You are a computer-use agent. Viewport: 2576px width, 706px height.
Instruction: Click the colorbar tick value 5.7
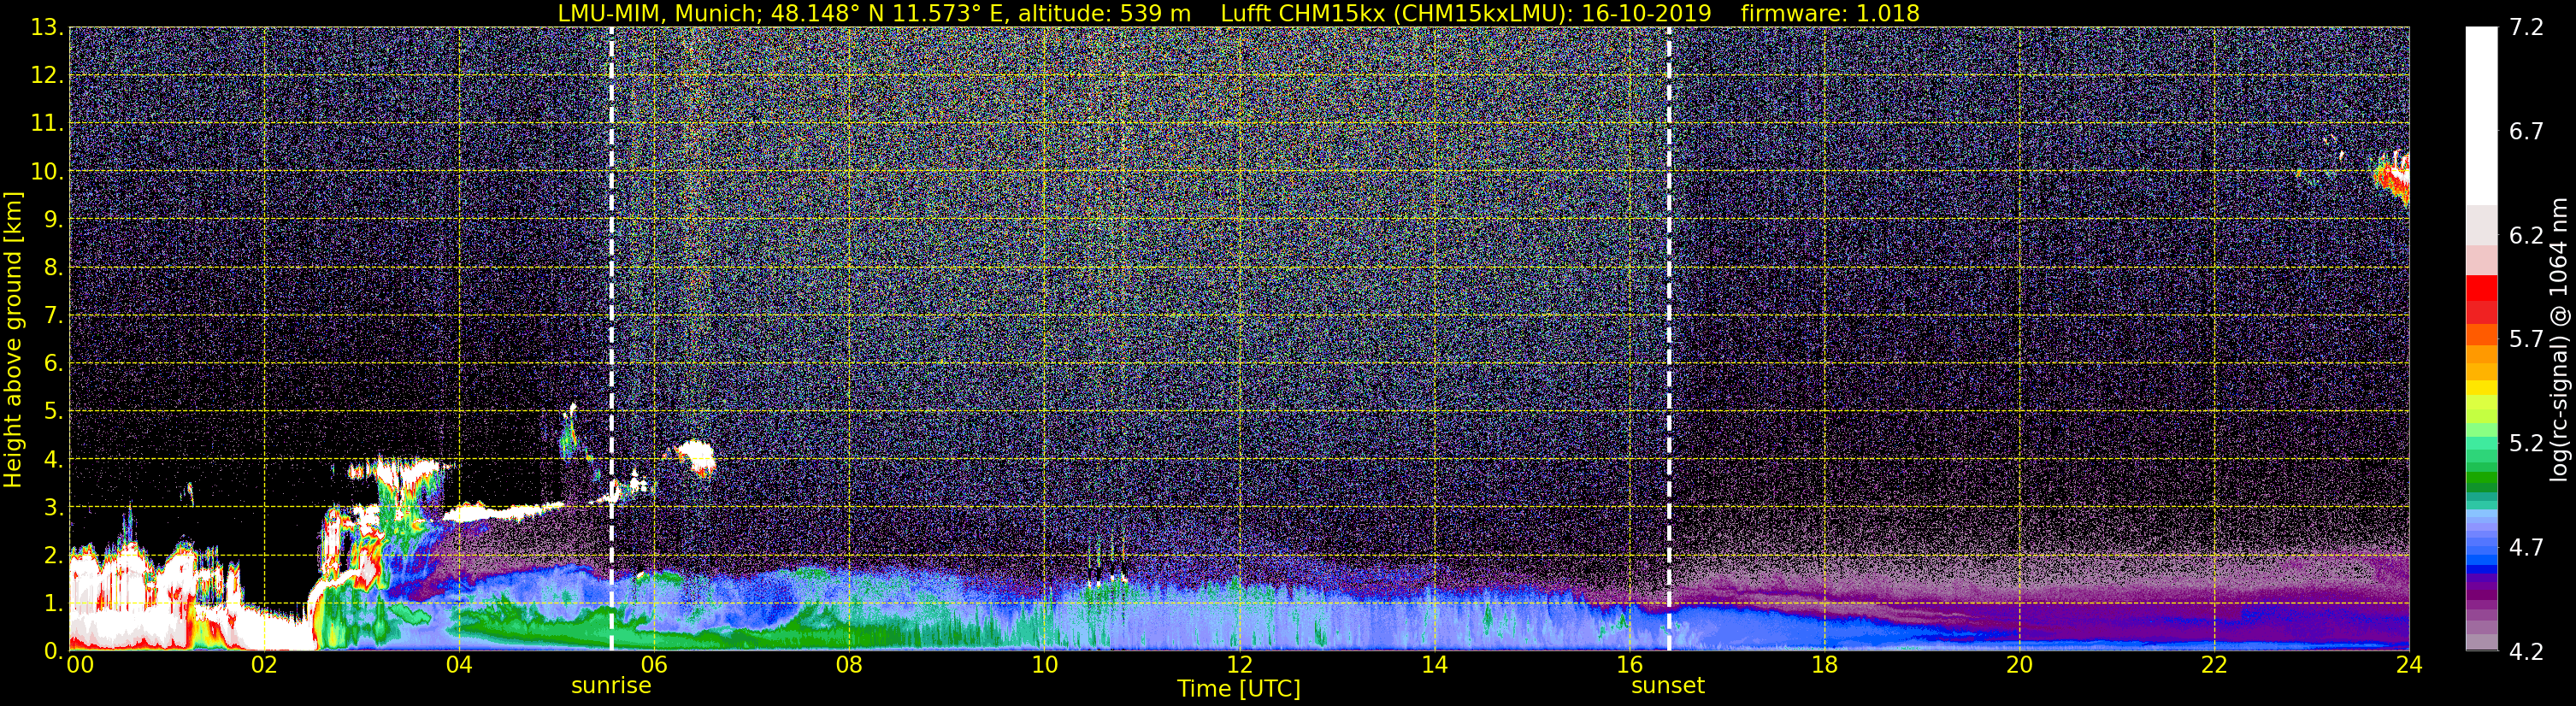(x=2526, y=339)
